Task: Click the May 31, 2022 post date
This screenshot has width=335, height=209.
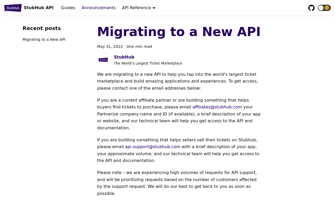Action: pos(110,47)
